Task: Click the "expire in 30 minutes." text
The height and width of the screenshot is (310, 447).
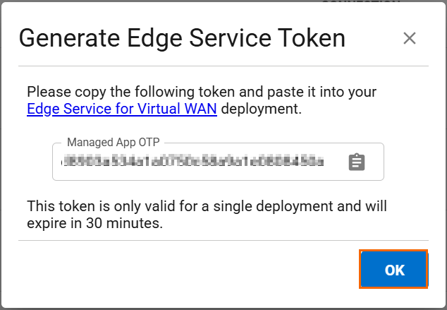Action: click(x=95, y=224)
